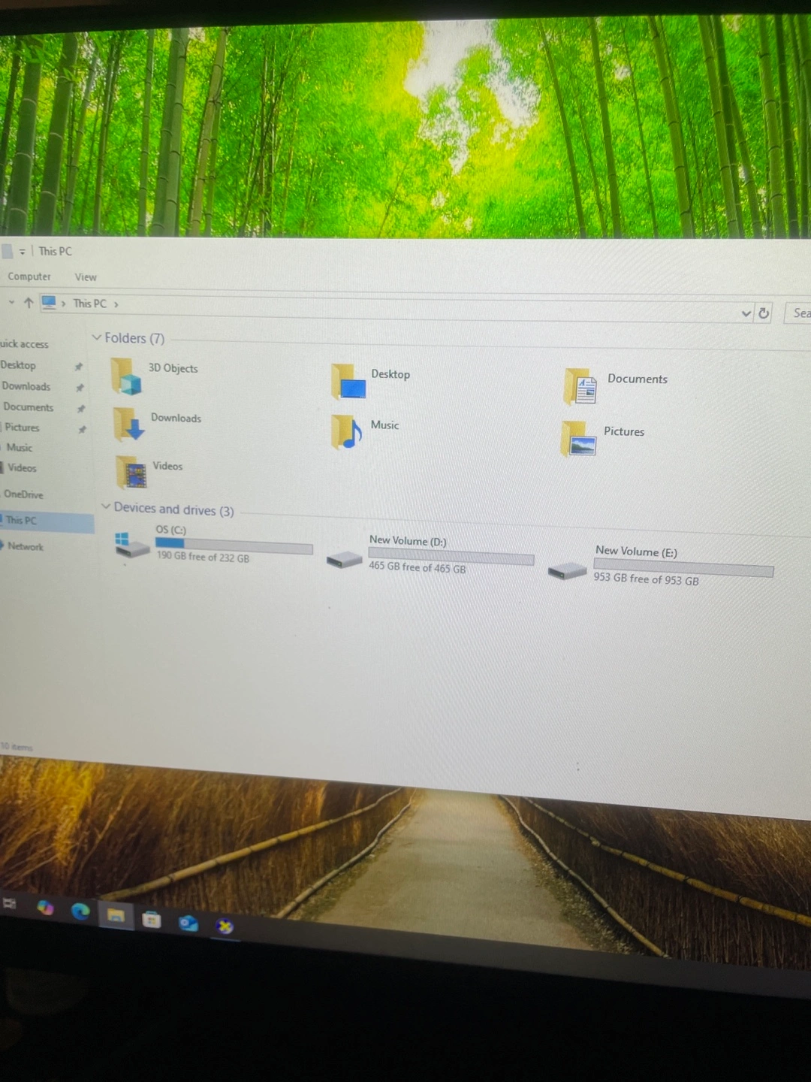Click the 'Pictures' label in Folders section
Image resolution: width=811 pixels, height=1082 pixels.
(624, 432)
